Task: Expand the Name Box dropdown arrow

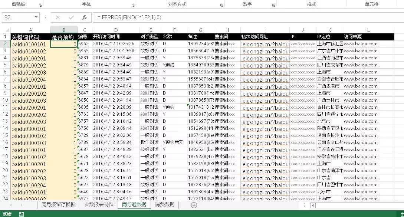Action: [x=36, y=17]
